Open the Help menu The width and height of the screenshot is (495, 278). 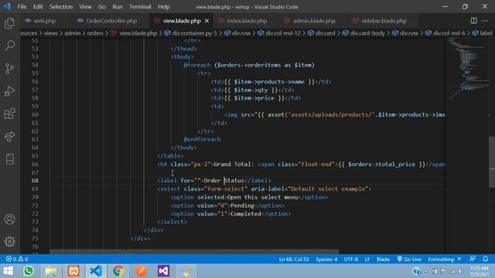(163, 7)
